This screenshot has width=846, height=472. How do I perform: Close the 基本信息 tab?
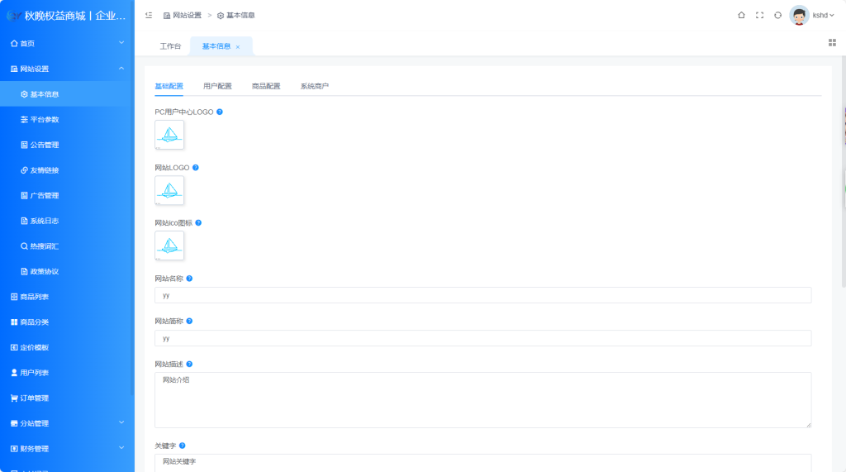[238, 47]
